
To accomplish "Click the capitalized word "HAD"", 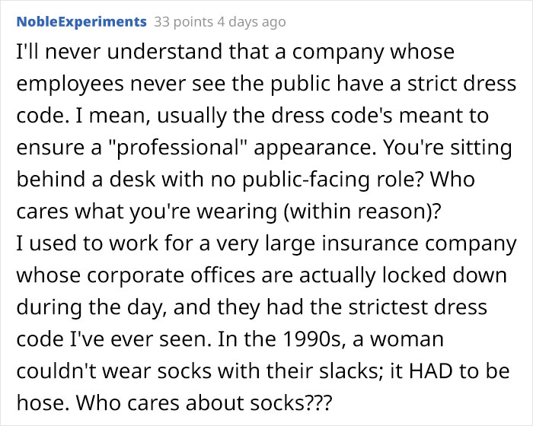I will (431, 370).
